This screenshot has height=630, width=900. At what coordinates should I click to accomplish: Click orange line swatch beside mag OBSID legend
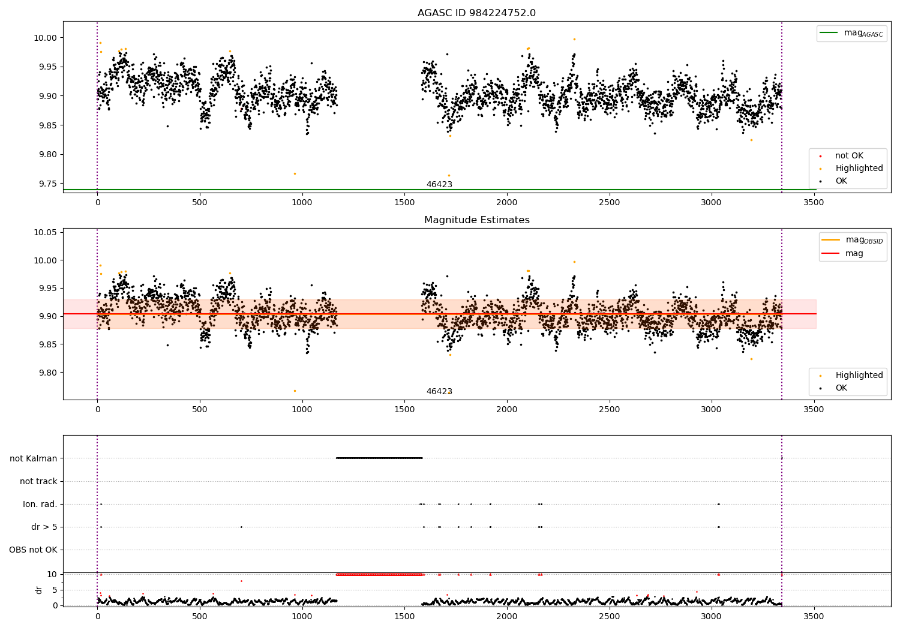[831, 240]
